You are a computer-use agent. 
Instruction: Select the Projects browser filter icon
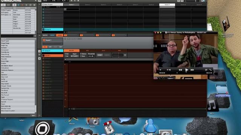click(x=14, y=5)
